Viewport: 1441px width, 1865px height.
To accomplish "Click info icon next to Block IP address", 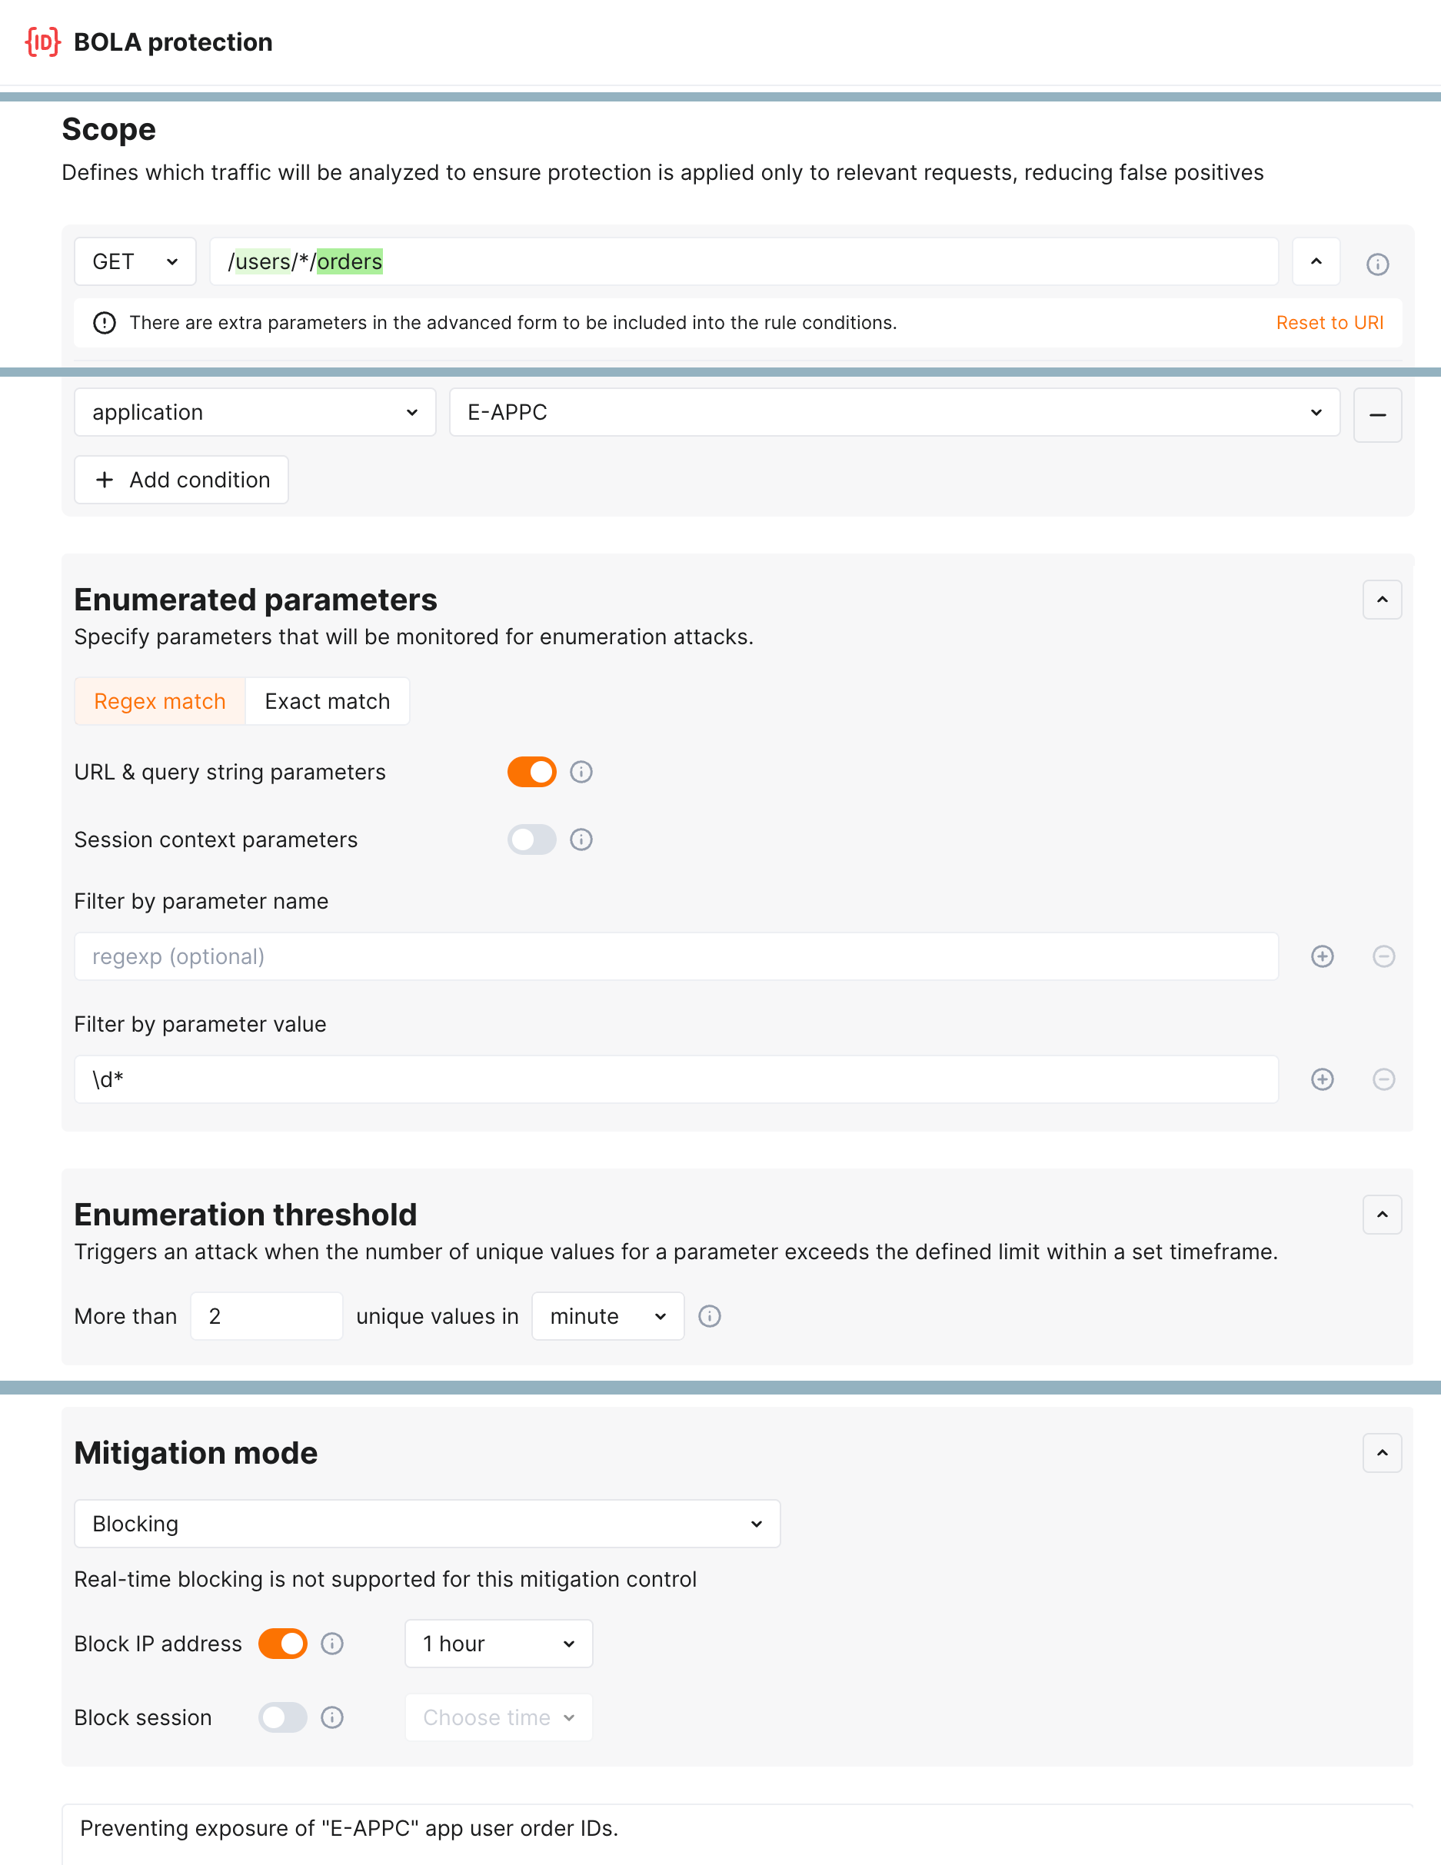I will click(x=334, y=1643).
